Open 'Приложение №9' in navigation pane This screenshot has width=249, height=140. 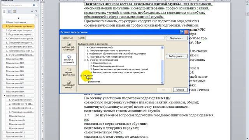click(18, 92)
